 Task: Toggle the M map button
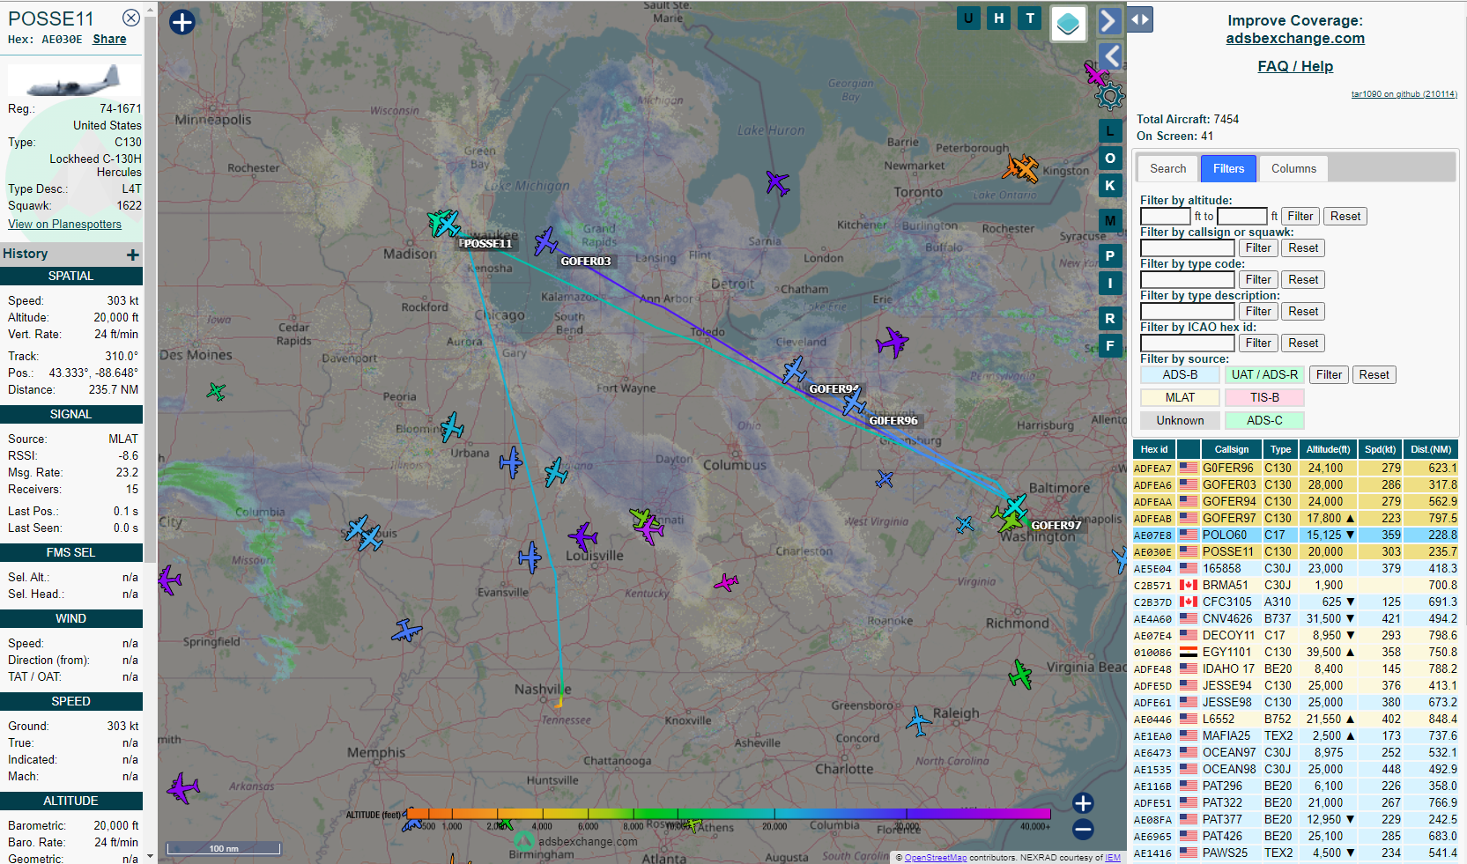tap(1110, 221)
